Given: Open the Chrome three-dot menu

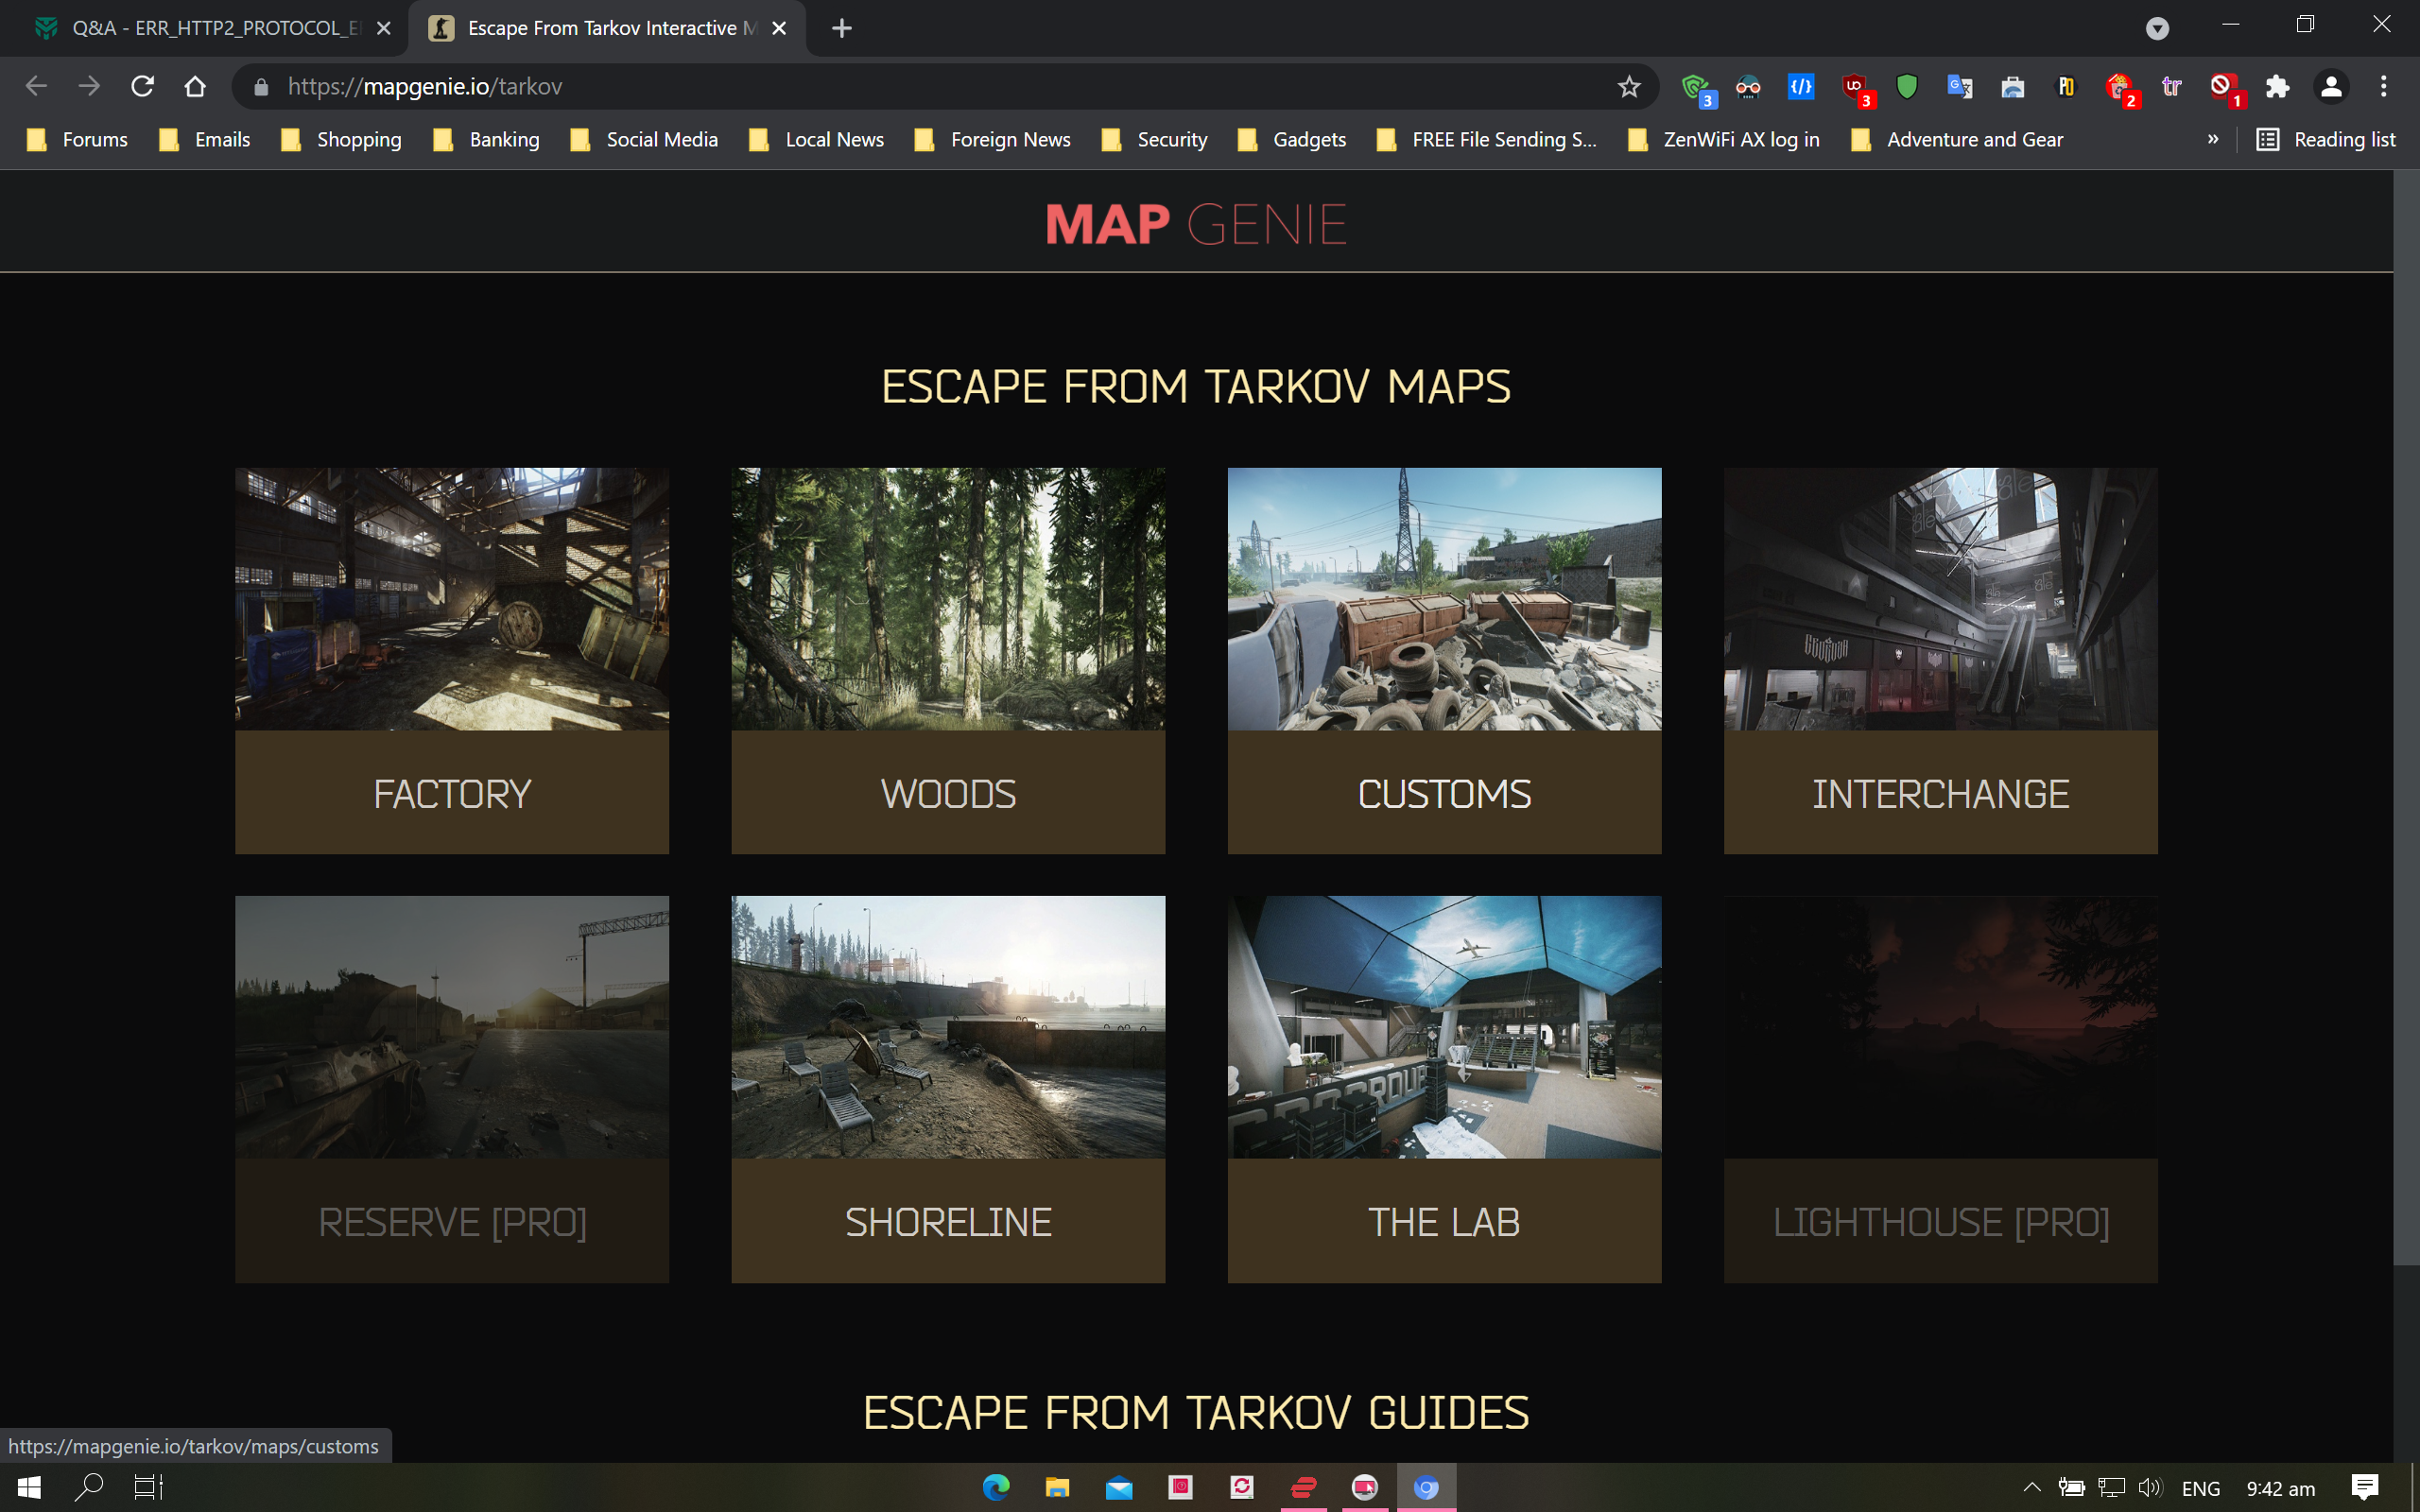Looking at the screenshot, I should pos(2383,87).
